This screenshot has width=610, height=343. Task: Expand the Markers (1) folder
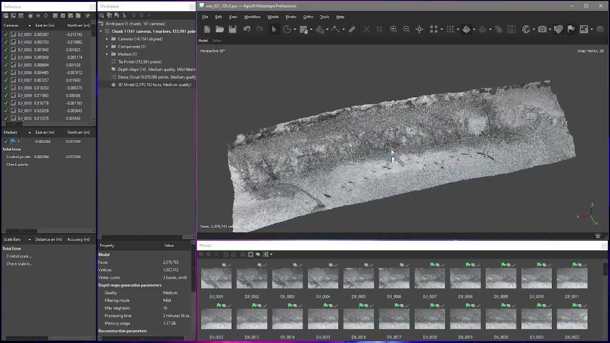107,54
